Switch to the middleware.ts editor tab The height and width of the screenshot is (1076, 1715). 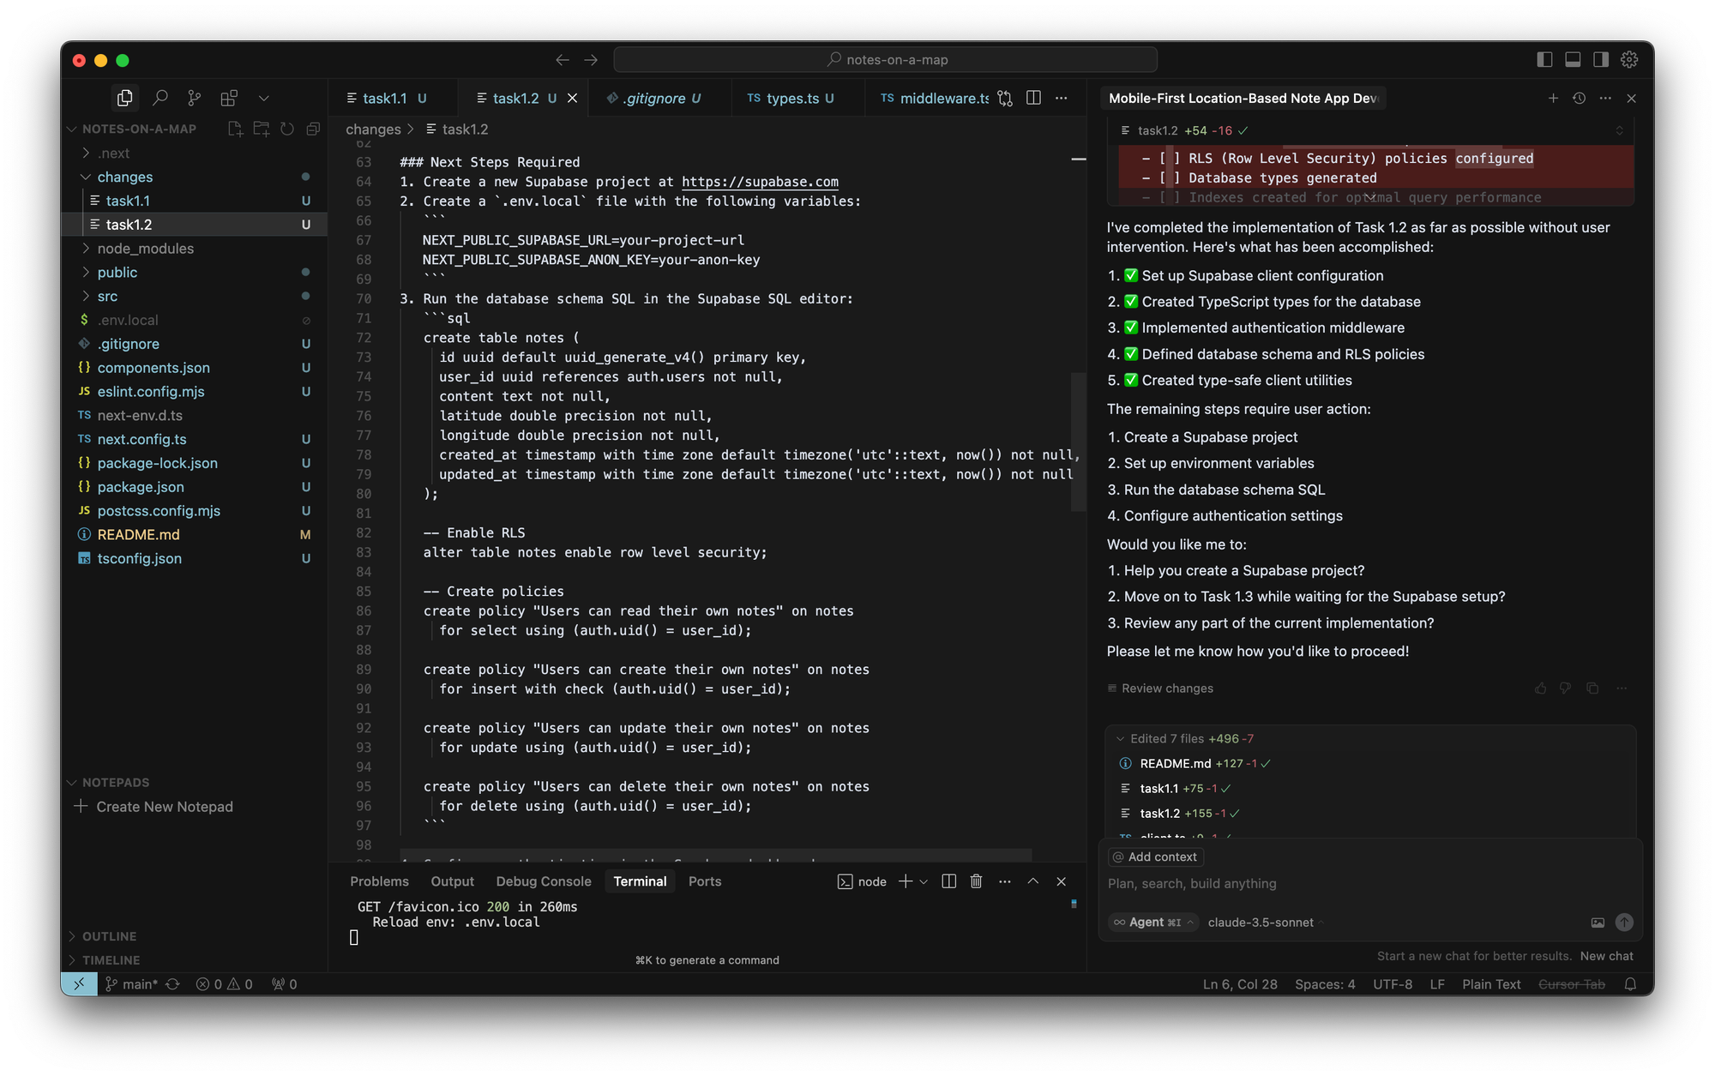pyautogui.click(x=935, y=99)
